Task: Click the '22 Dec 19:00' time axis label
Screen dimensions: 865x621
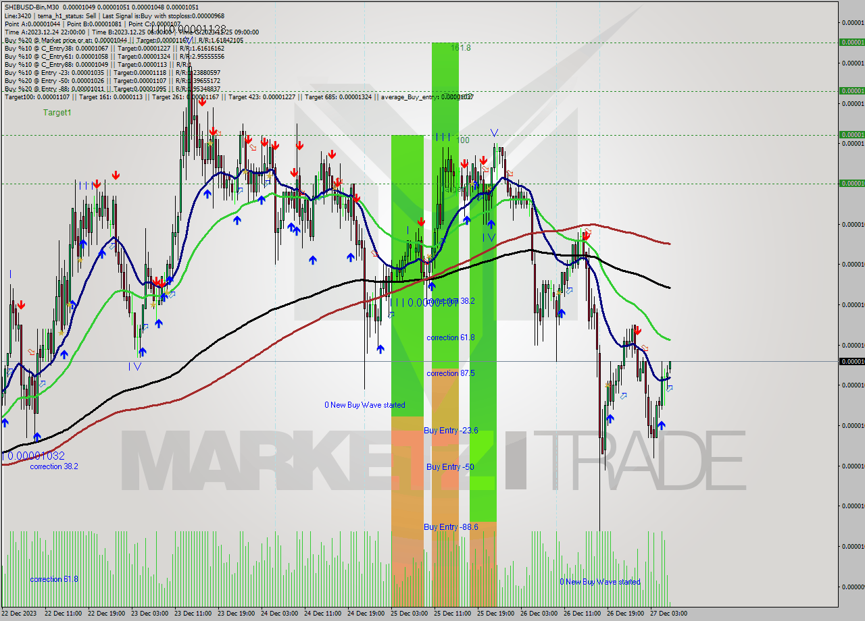Action: [107, 614]
